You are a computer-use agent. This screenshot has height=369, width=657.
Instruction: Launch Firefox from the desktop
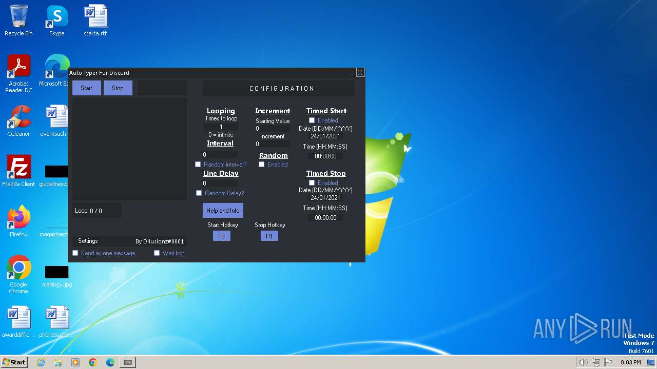pyautogui.click(x=18, y=221)
